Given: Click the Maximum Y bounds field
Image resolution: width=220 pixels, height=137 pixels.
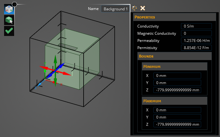Looking at the screenshot, I should (x=177, y=117).
